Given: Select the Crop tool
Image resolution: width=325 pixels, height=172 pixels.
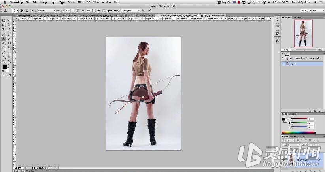Looking at the screenshot, I should tap(4, 29).
